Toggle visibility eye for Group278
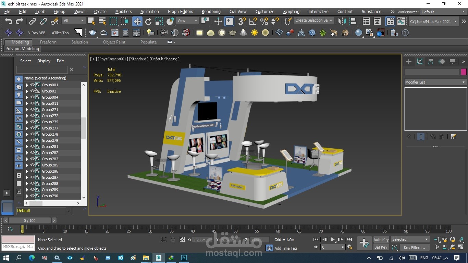This screenshot has width=468, height=263. click(x=33, y=134)
